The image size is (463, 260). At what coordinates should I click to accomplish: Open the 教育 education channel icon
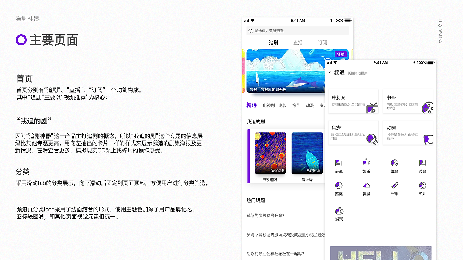pos(422,163)
